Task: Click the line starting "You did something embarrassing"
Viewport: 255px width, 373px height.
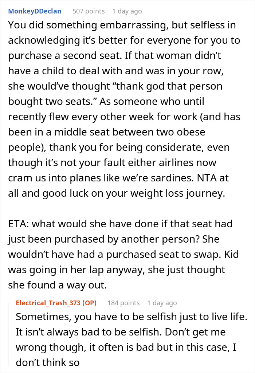Action: click(x=121, y=25)
